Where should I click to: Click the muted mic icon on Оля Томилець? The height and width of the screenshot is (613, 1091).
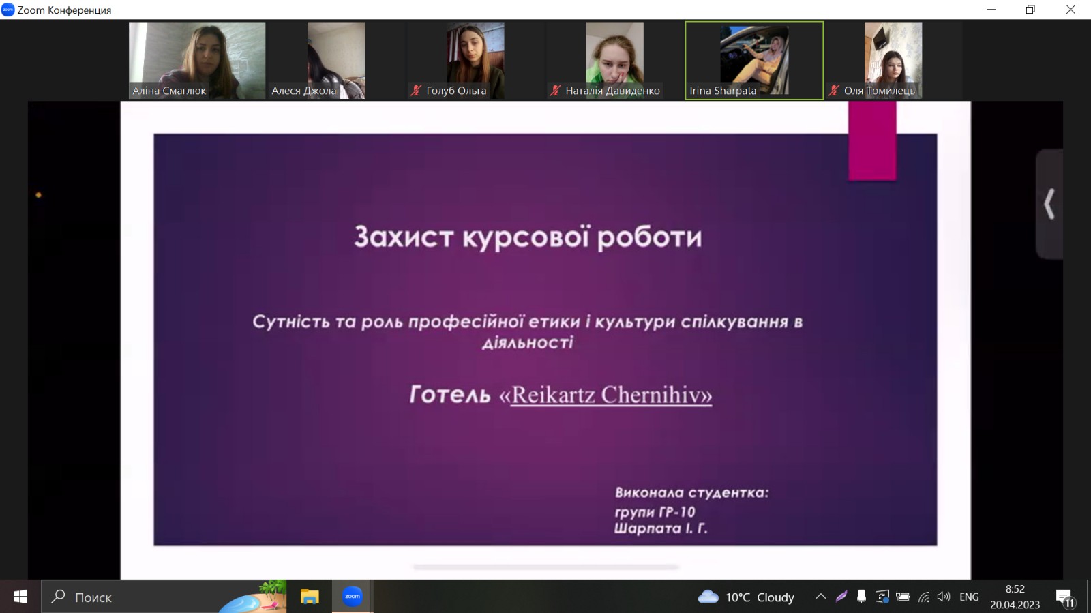tap(833, 91)
